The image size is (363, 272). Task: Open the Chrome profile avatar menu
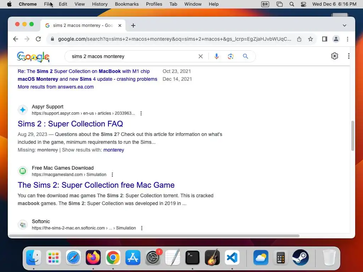point(336,39)
